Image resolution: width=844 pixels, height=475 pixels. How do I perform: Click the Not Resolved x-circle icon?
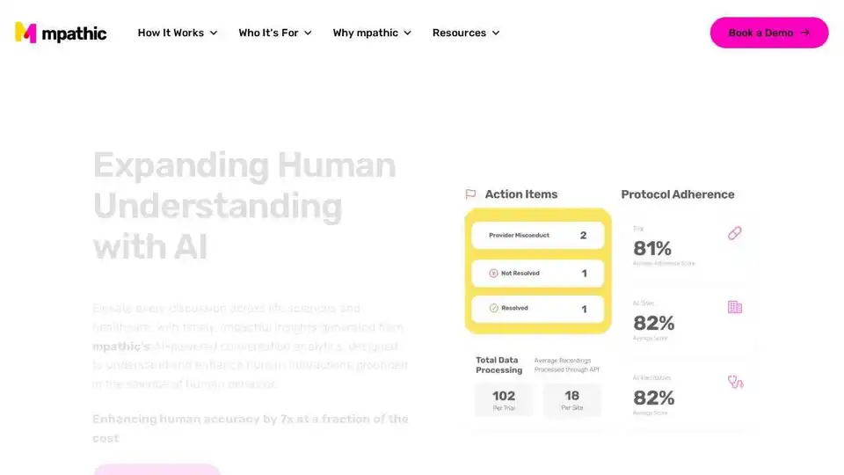point(493,274)
